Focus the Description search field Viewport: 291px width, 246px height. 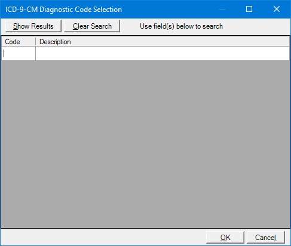163,54
